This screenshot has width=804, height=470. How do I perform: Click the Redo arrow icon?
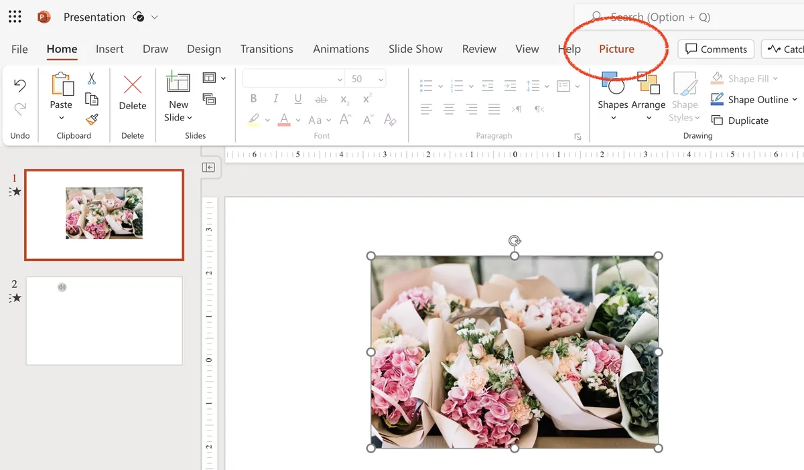click(20, 108)
